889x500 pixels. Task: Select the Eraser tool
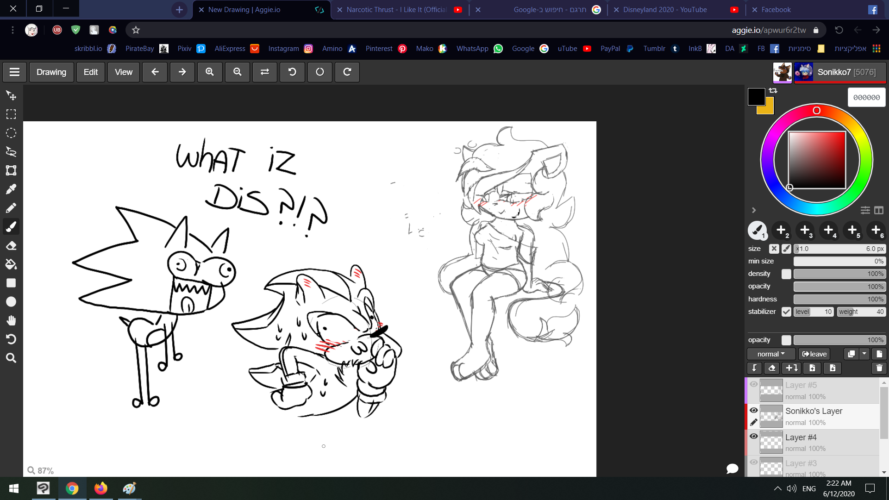[x=11, y=246]
